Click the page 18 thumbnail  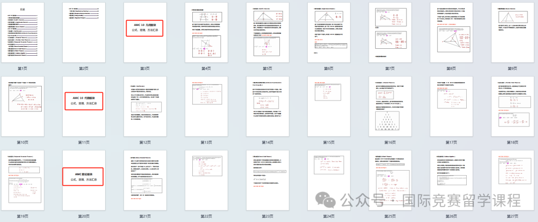pyautogui.click(x=513, y=106)
